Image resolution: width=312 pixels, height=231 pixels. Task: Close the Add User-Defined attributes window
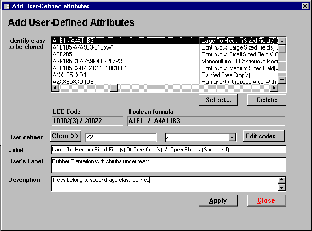click(x=305, y=6)
